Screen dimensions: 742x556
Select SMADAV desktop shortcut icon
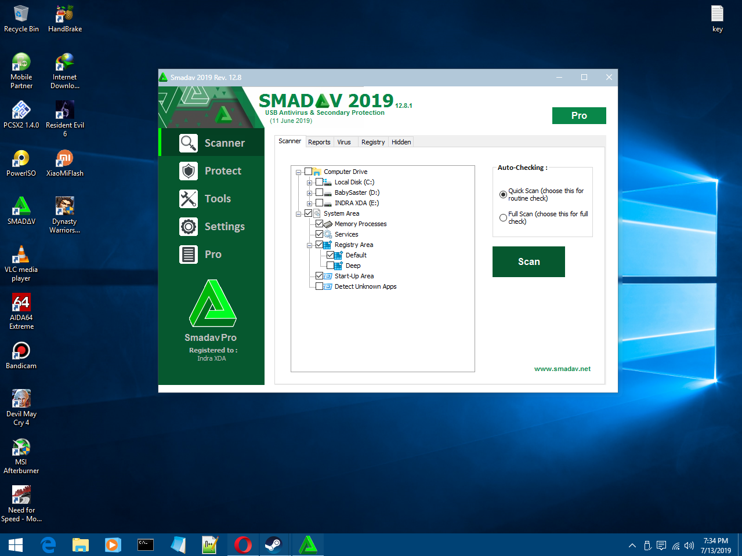pyautogui.click(x=21, y=211)
